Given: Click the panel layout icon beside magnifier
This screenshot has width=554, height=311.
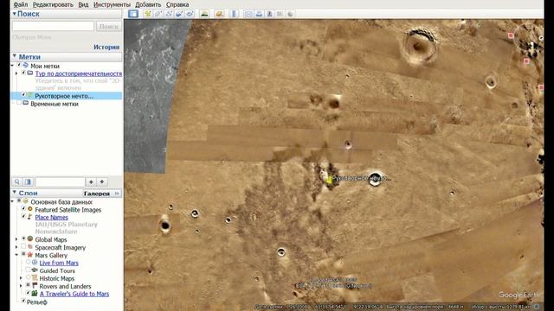Looking at the screenshot, I should 28,181.
